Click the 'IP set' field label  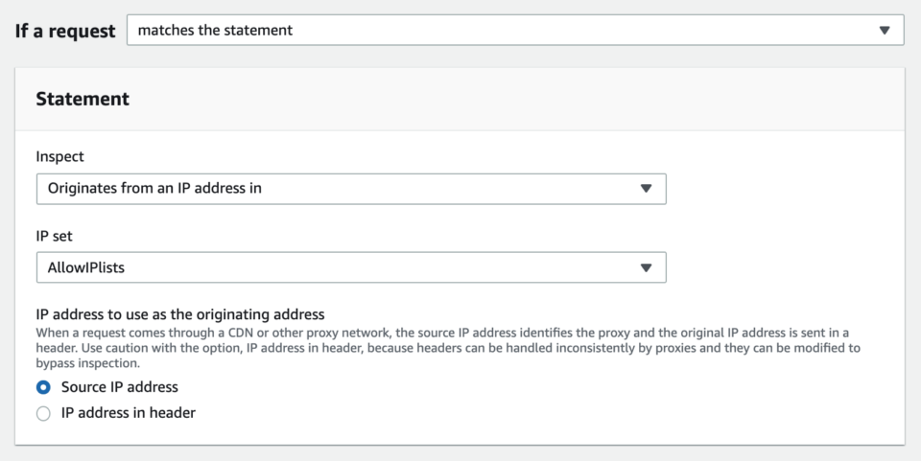pyautogui.click(x=54, y=236)
